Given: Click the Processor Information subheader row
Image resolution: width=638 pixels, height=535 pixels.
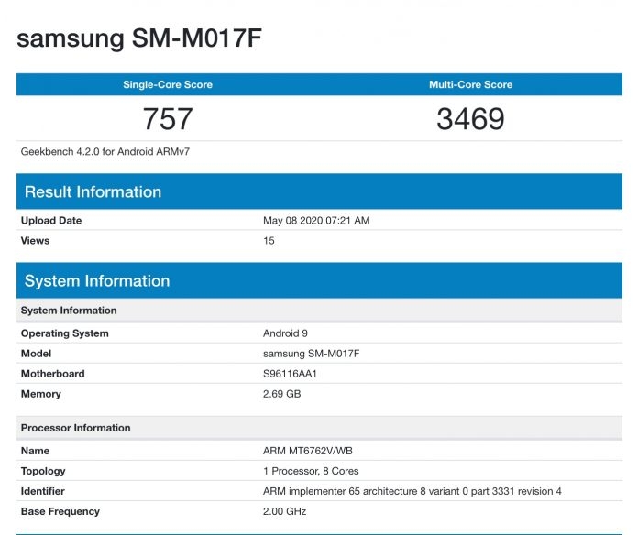Looking at the screenshot, I should click(319, 428).
